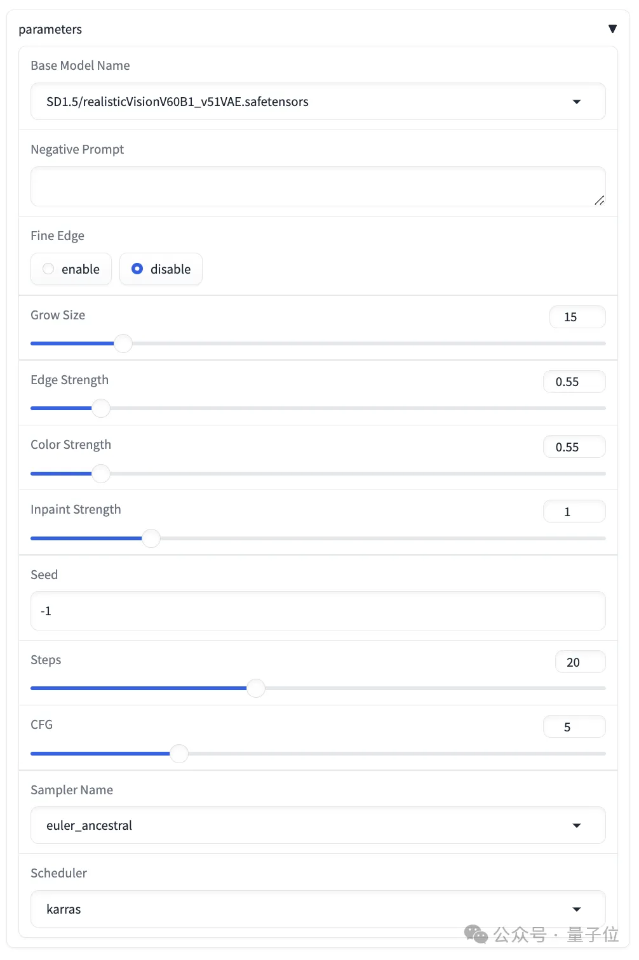Click the Steps slider handle
This screenshot has height=960, width=639.
pos(256,688)
